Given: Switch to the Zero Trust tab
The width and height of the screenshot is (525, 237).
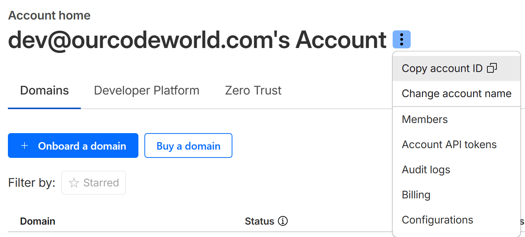Looking at the screenshot, I should (253, 91).
